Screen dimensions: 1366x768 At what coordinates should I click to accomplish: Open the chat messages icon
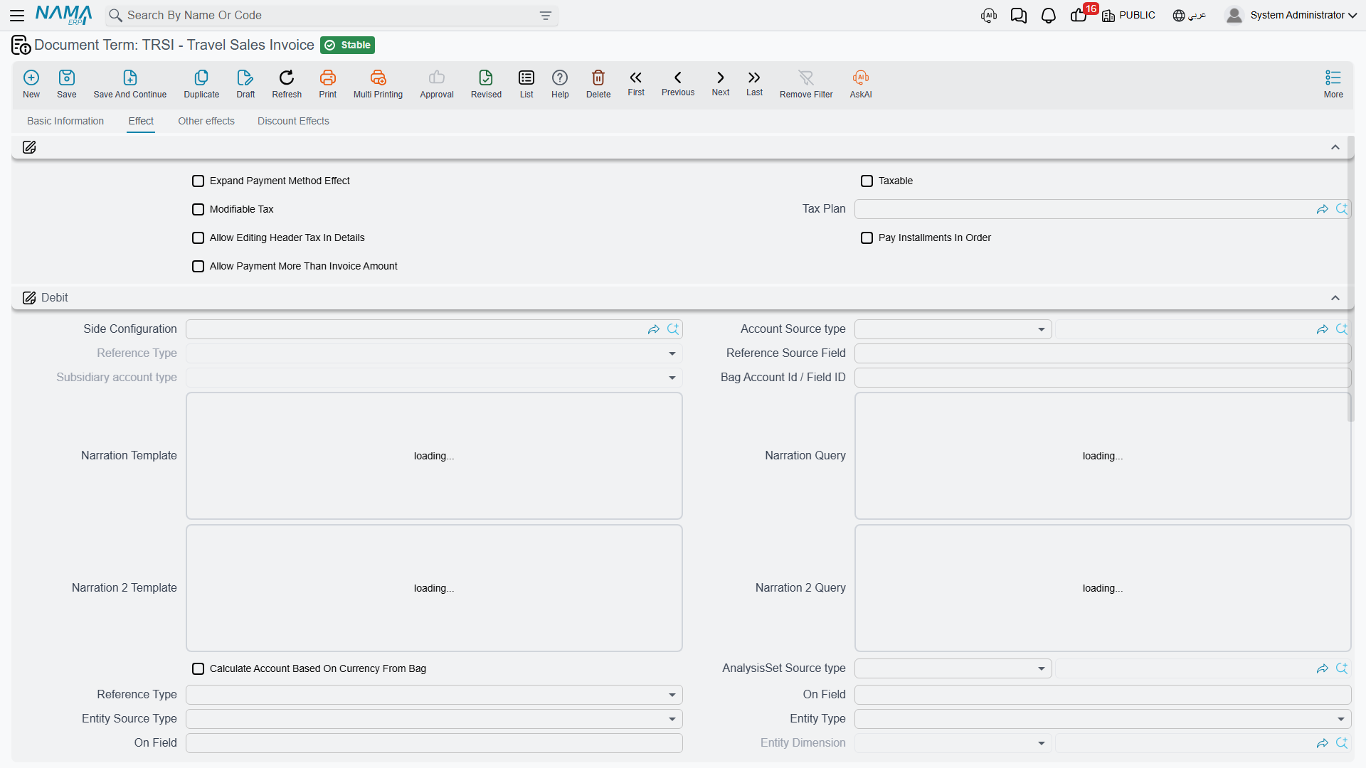pyautogui.click(x=1019, y=16)
